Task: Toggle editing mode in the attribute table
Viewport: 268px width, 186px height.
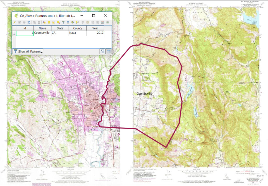Action: point(14,22)
